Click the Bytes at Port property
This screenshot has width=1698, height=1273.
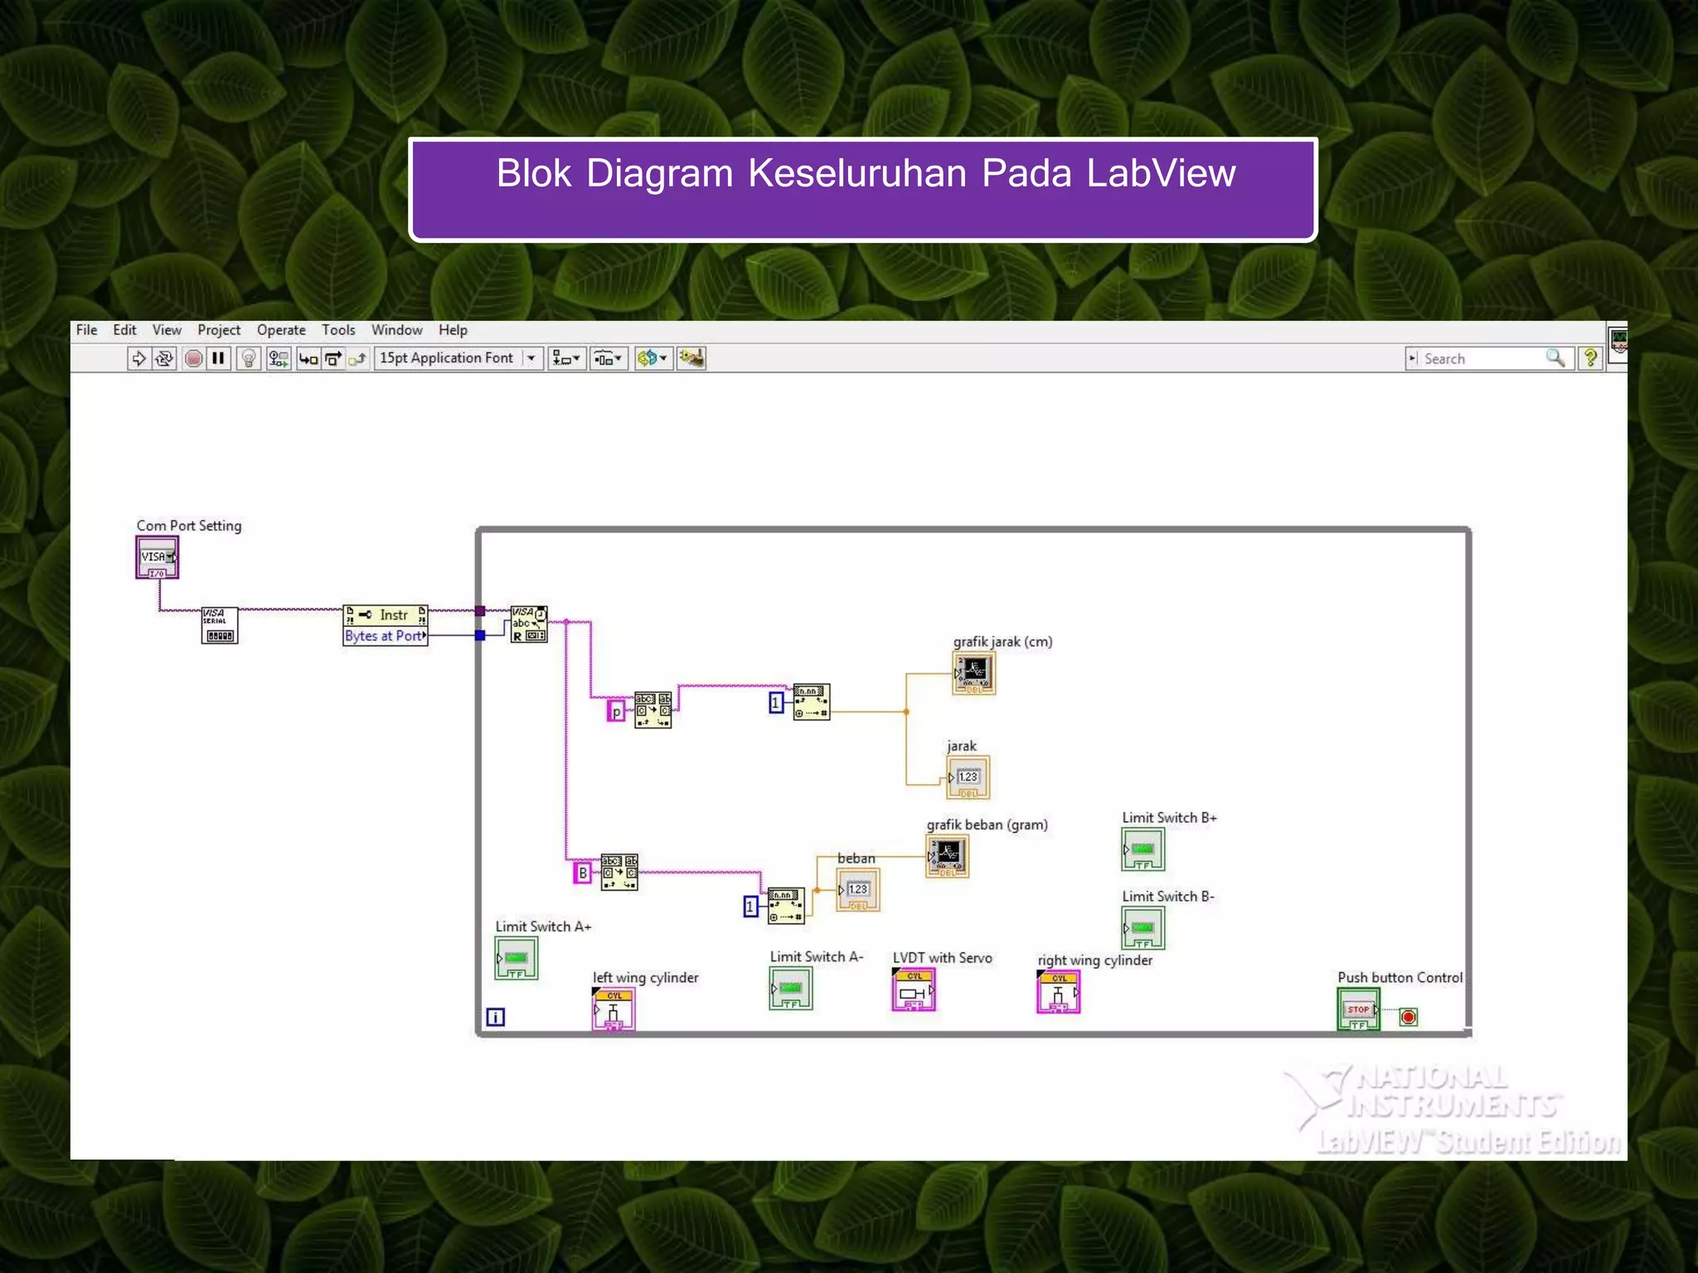coord(385,636)
